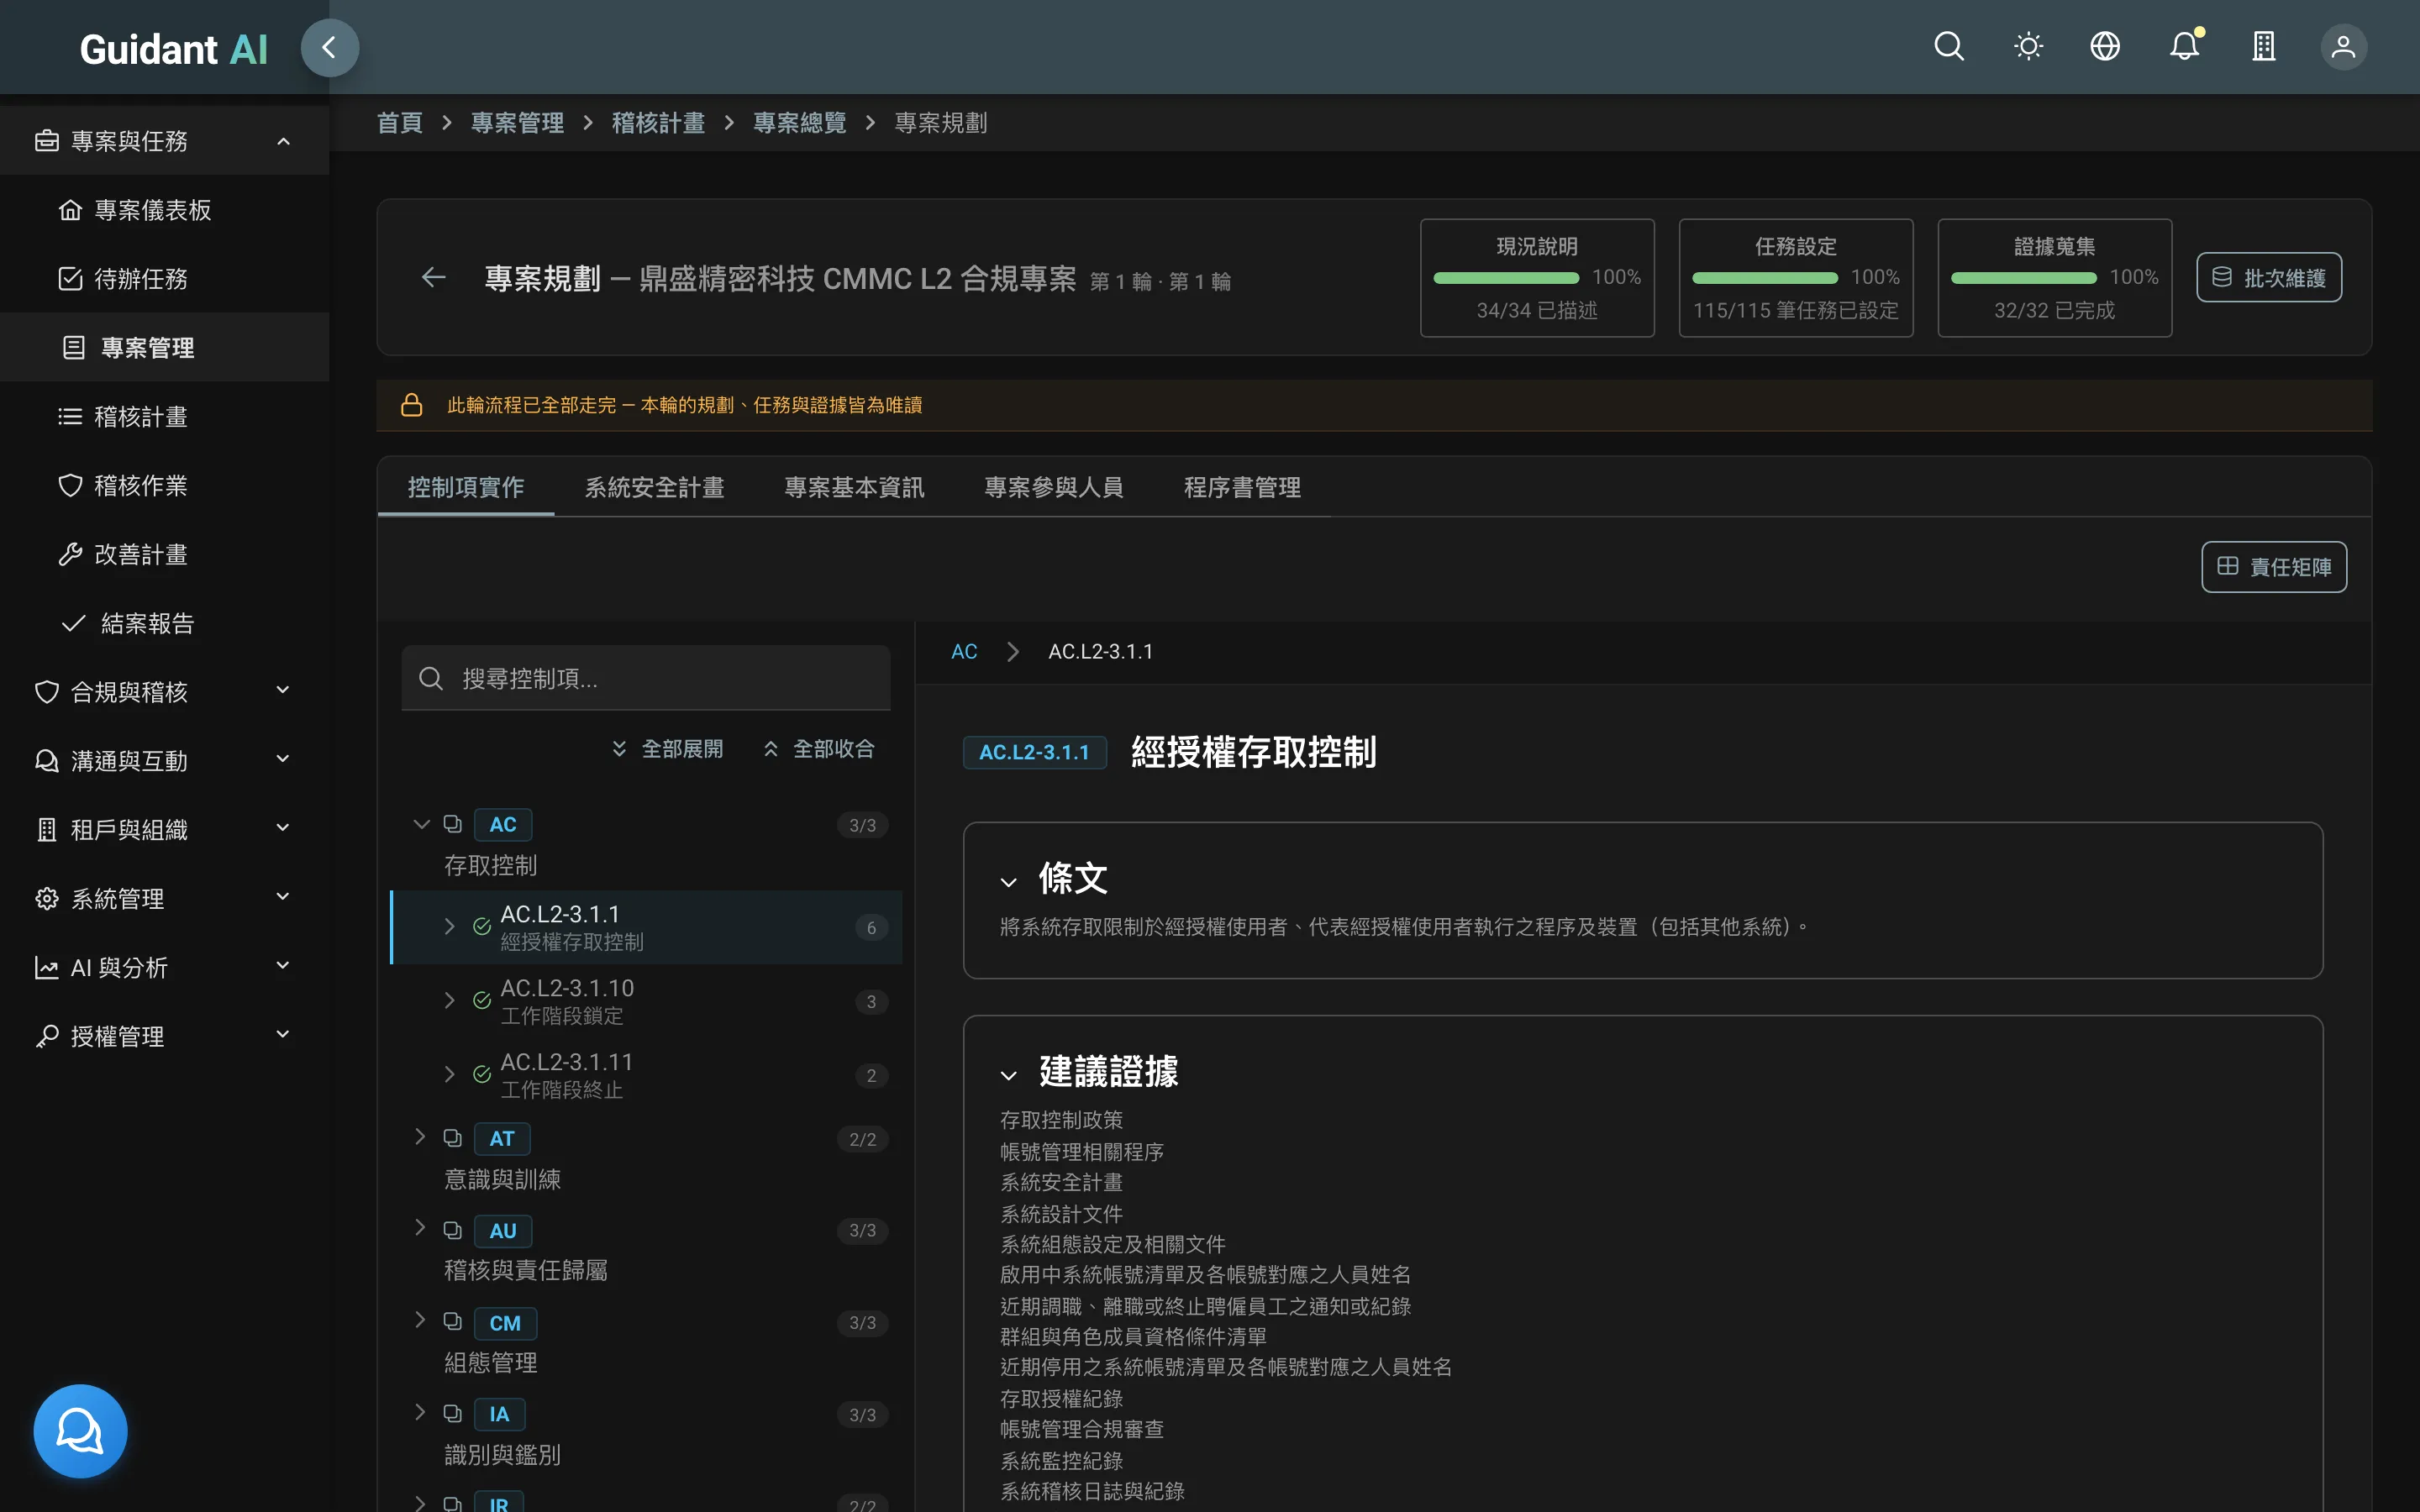Click the 搜尋控制項 search field

tap(645, 678)
